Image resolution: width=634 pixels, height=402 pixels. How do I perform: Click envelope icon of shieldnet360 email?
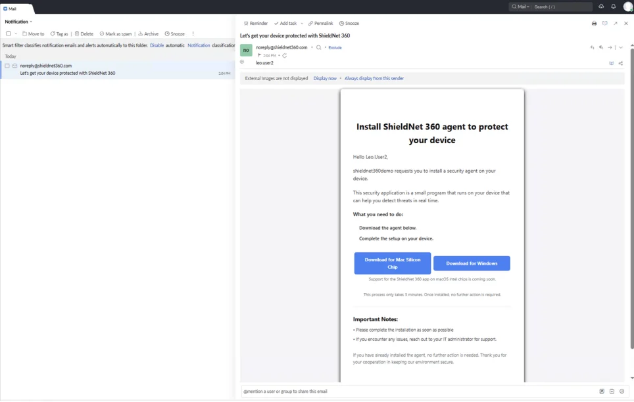pos(15,66)
